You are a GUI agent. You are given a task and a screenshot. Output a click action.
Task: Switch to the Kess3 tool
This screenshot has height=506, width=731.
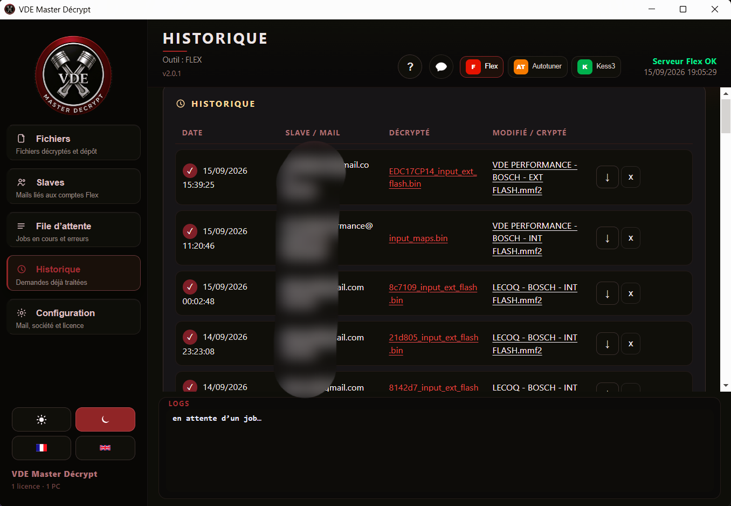pos(596,67)
